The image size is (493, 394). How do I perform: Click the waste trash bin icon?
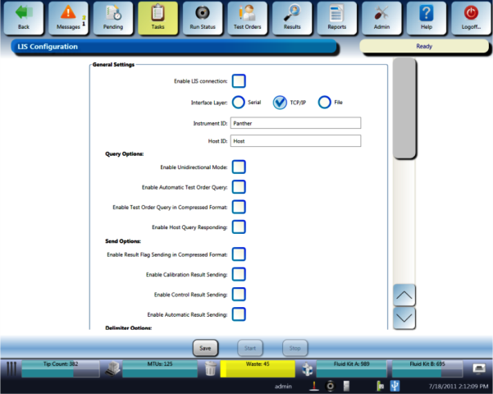click(x=211, y=369)
